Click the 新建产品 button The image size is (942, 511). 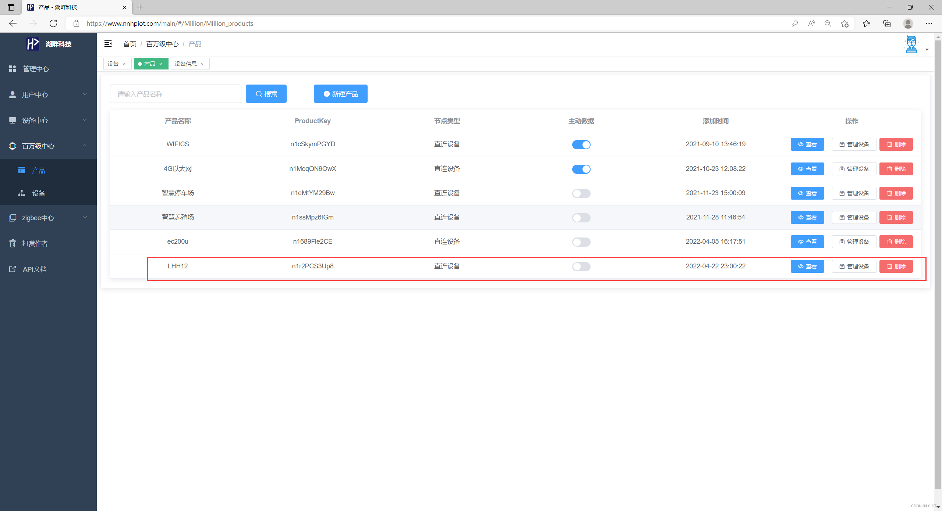[341, 94]
